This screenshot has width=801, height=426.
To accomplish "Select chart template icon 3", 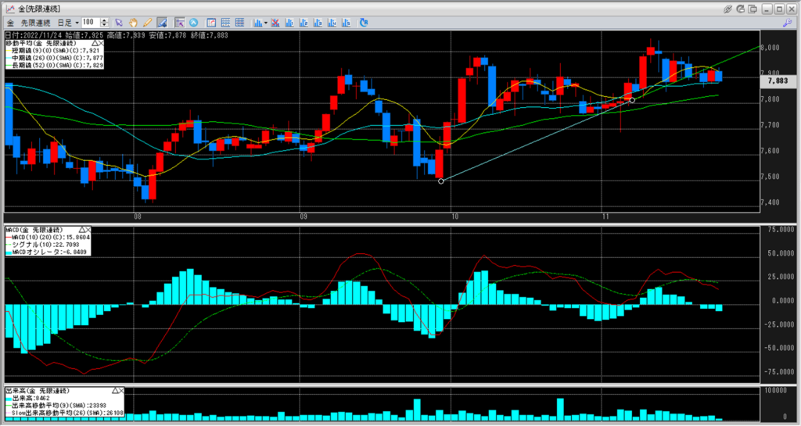I will coord(318,23).
